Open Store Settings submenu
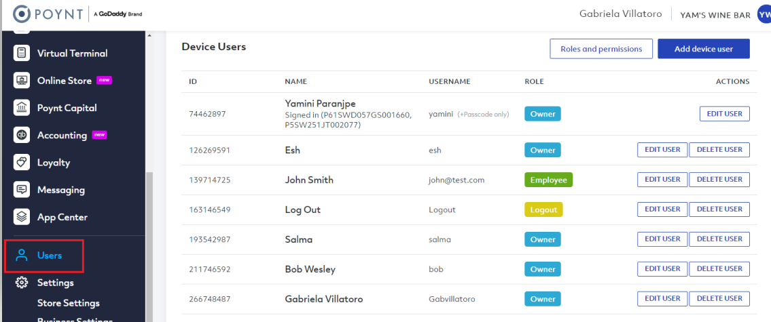771x322 pixels. (x=69, y=303)
